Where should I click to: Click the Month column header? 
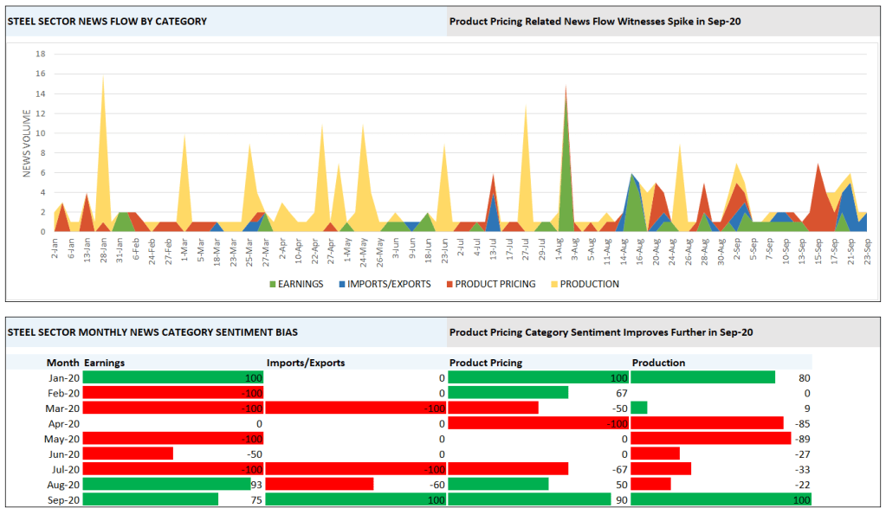[x=62, y=363]
